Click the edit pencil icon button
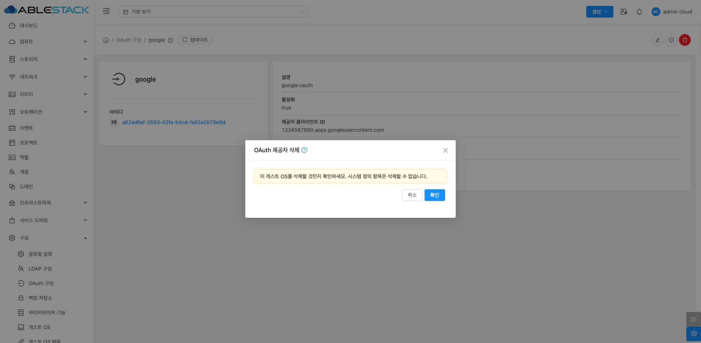This screenshot has width=701, height=343. pyautogui.click(x=658, y=40)
